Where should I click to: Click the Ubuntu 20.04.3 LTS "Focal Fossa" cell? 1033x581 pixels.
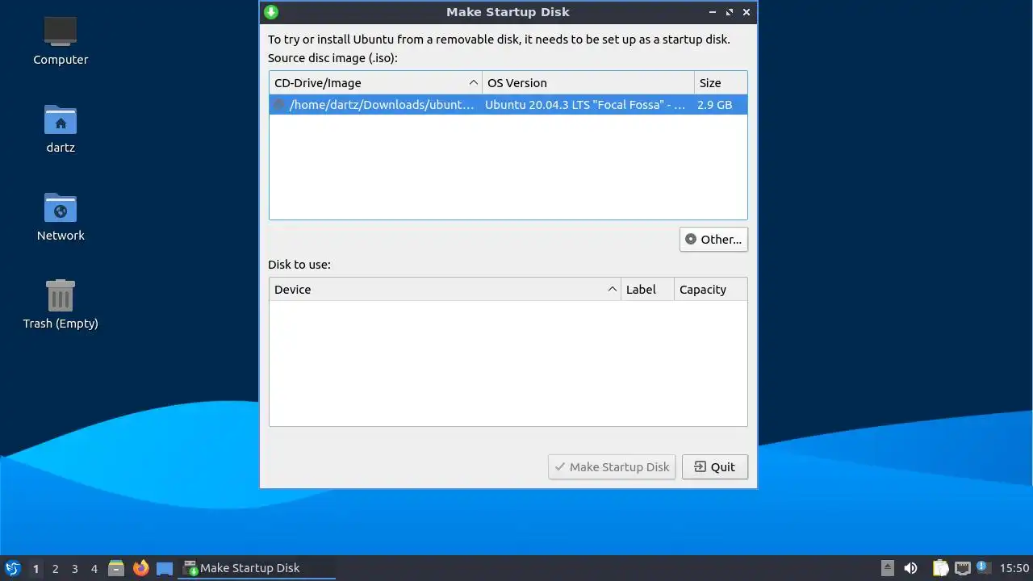585,105
